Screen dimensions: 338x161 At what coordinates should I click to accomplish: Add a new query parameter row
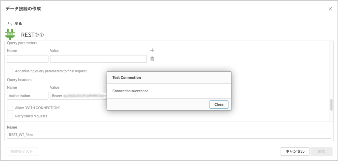152,50
